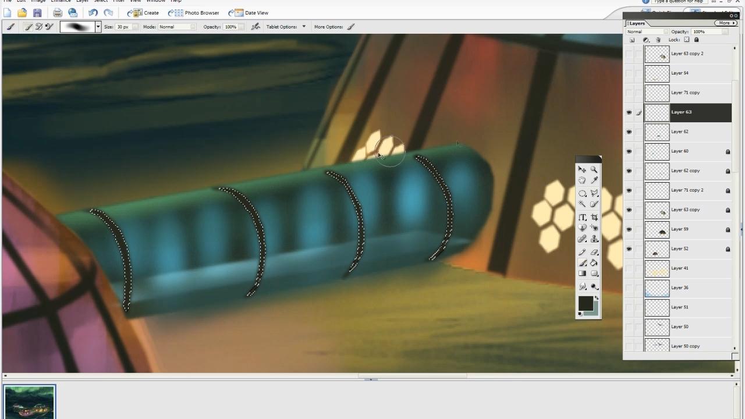Click the delete layer trash icon
This screenshot has width=745, height=419.
click(658, 40)
